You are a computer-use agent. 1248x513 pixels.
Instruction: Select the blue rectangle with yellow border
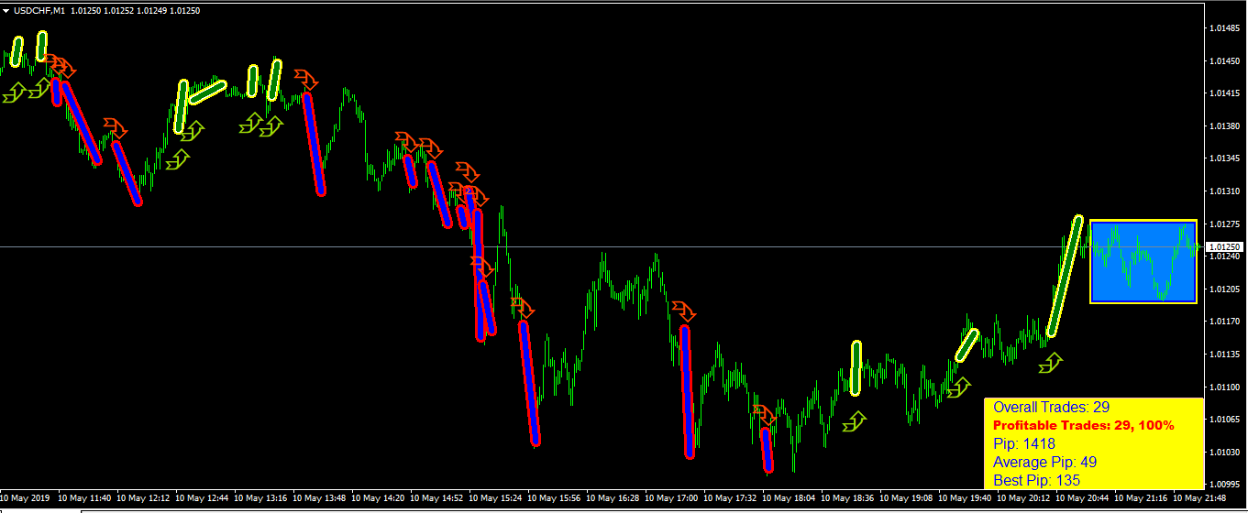(1143, 262)
